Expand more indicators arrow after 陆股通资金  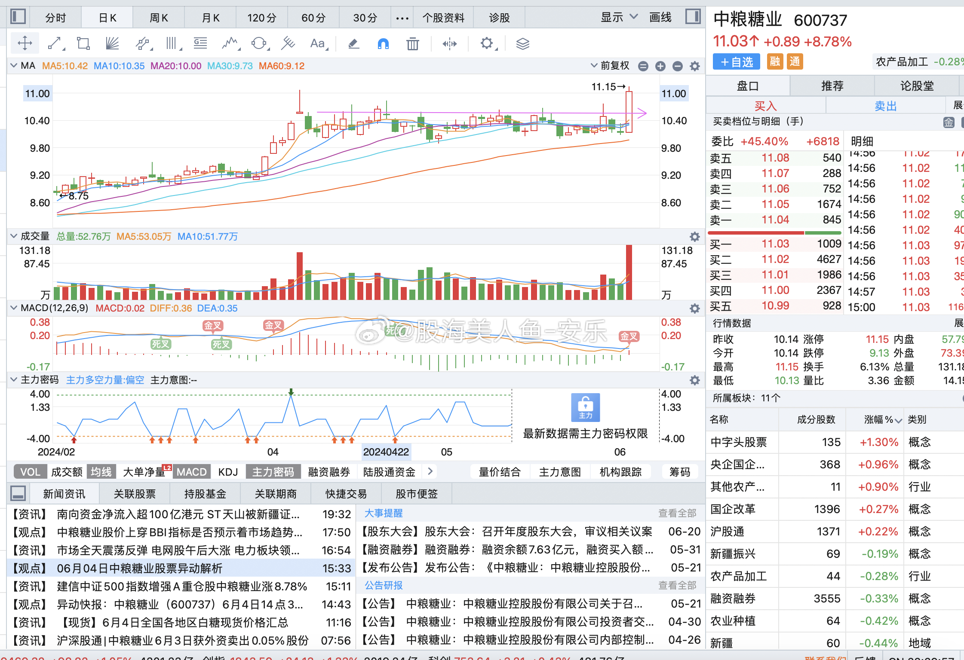click(x=430, y=472)
